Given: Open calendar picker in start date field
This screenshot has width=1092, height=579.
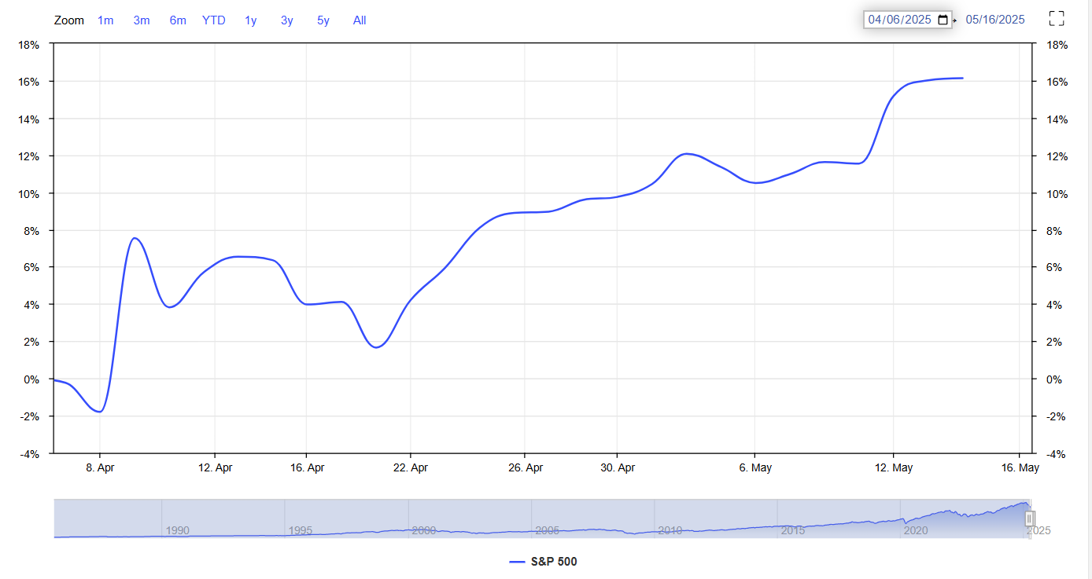Looking at the screenshot, I should click(943, 20).
